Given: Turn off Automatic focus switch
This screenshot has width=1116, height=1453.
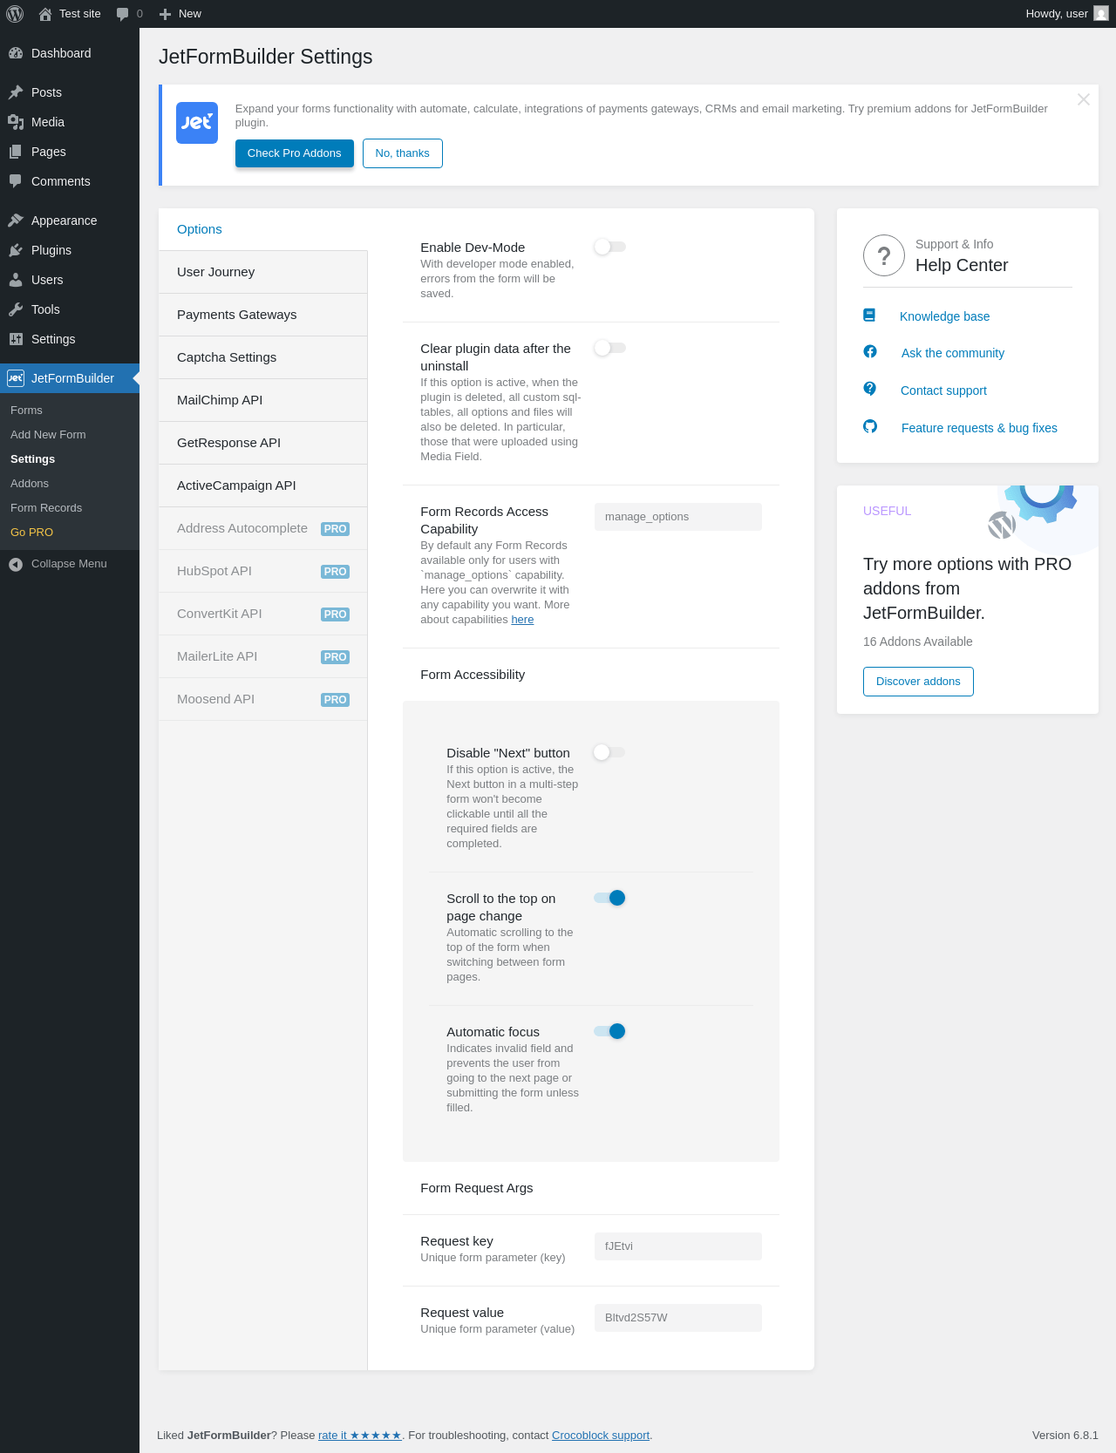Looking at the screenshot, I should click(610, 1031).
